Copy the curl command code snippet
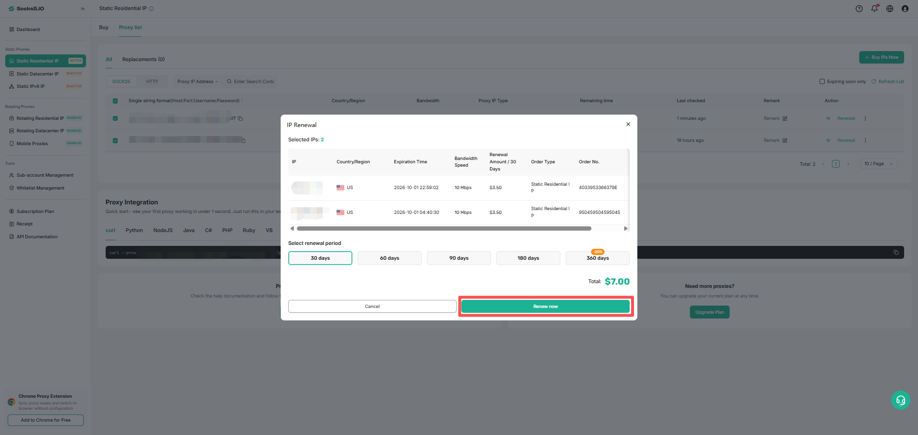 [896, 253]
